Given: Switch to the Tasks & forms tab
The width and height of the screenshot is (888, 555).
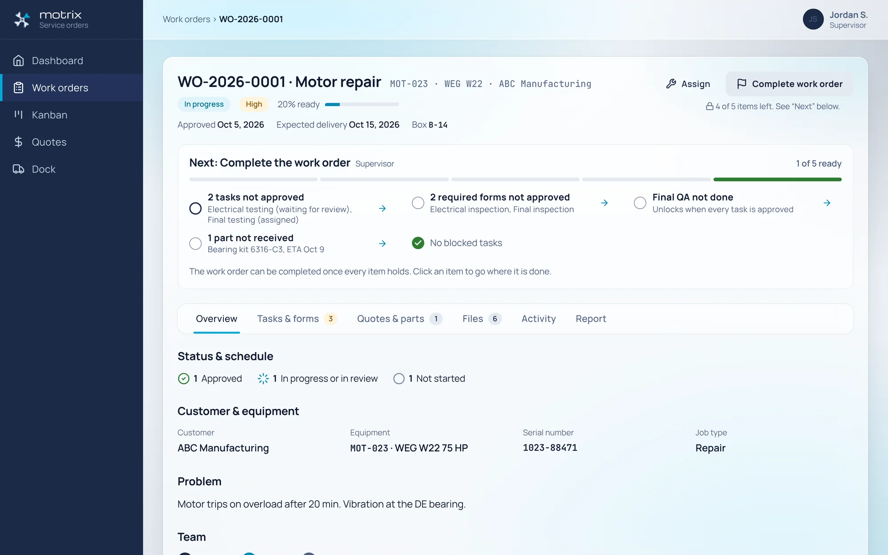Looking at the screenshot, I should (297, 319).
